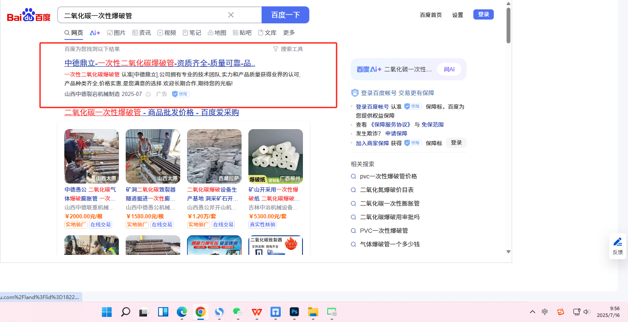This screenshot has height=322, width=628.
Task: Open Task View on the taskbar
Action: [144, 312]
